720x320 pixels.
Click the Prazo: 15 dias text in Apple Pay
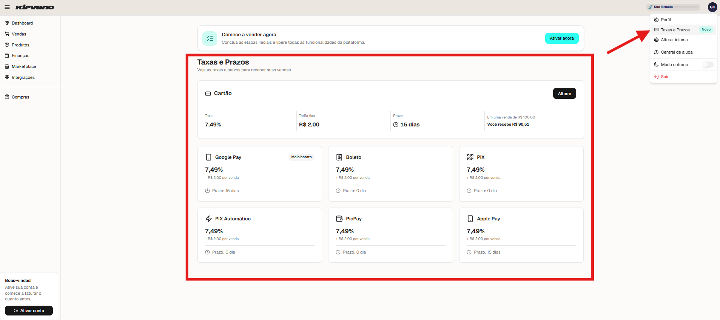487,252
